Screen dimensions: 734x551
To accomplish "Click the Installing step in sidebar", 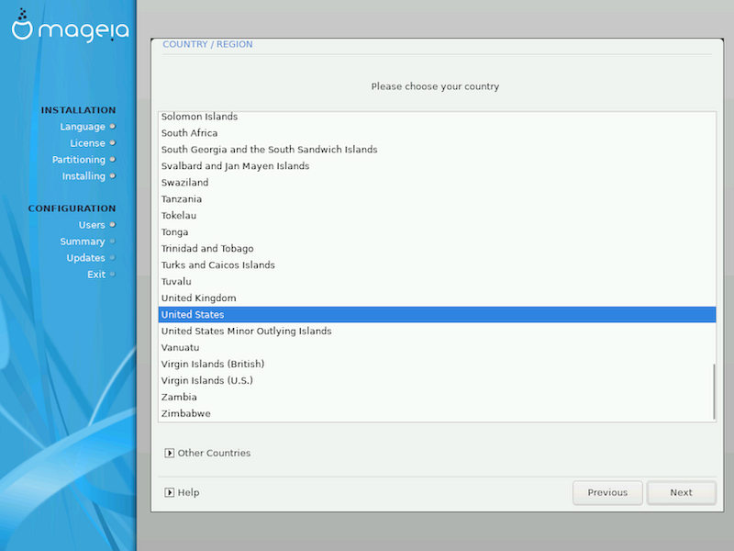I will tap(83, 176).
